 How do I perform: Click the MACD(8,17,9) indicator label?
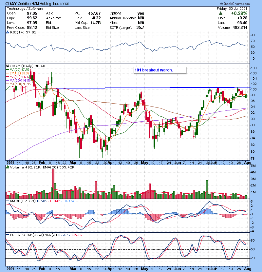click(23, 201)
